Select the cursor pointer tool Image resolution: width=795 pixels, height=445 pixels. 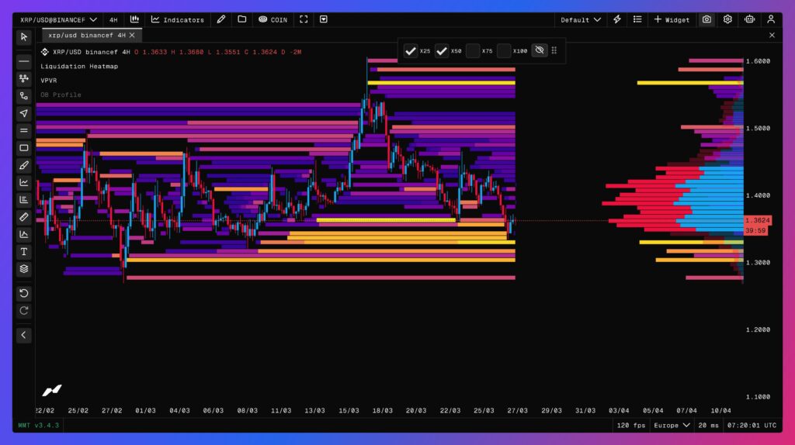(24, 36)
